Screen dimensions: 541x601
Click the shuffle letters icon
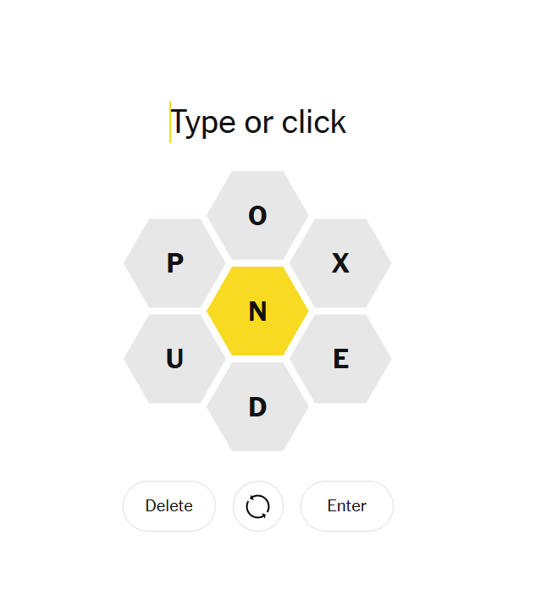tap(257, 506)
